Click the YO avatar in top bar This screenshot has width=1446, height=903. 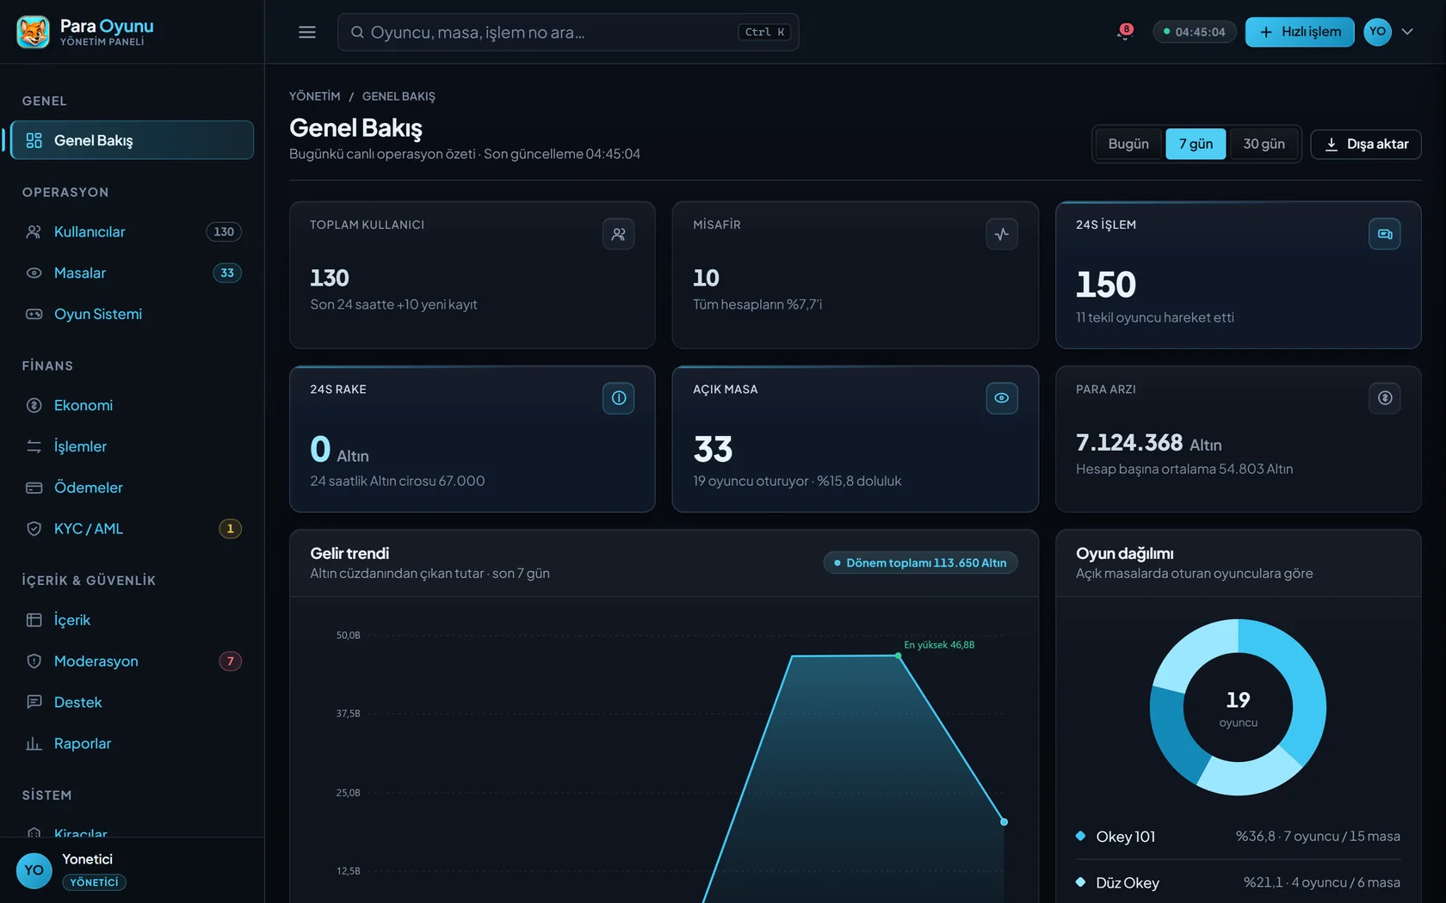pos(1377,32)
